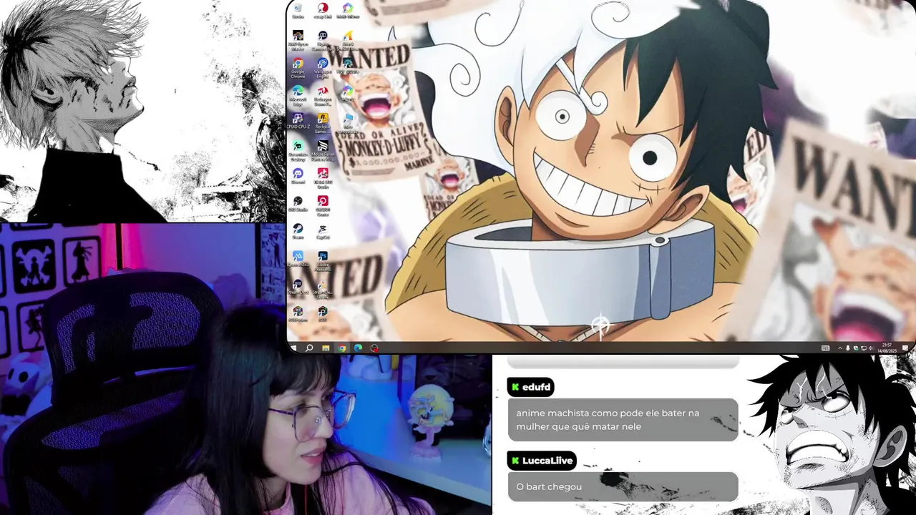Open the pink TikTok LIVE Studio shortcut

coord(323,177)
